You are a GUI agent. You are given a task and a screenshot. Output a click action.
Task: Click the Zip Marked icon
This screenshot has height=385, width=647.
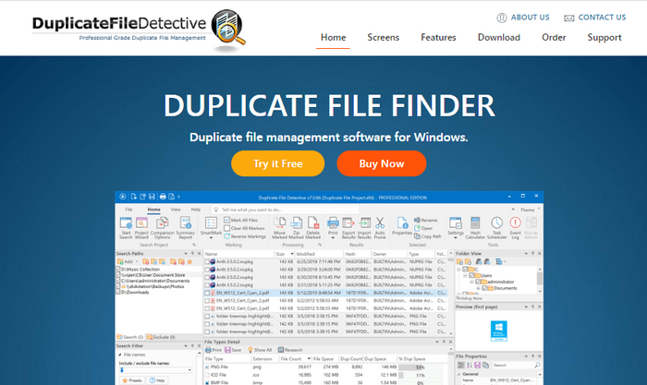pyautogui.click(x=296, y=227)
